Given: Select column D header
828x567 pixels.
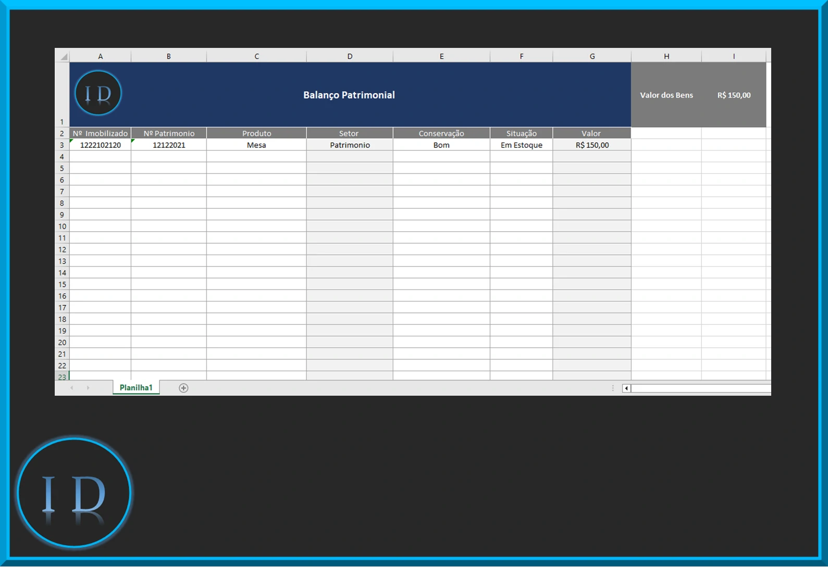Looking at the screenshot, I should tap(350, 56).
